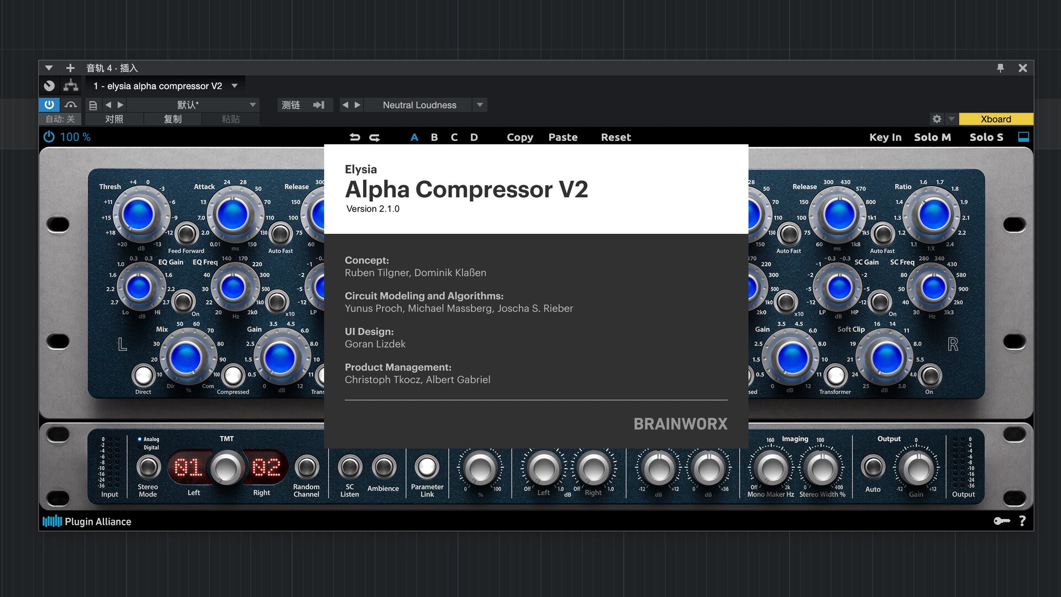
Task: Select settings slot A
Action: pos(414,137)
